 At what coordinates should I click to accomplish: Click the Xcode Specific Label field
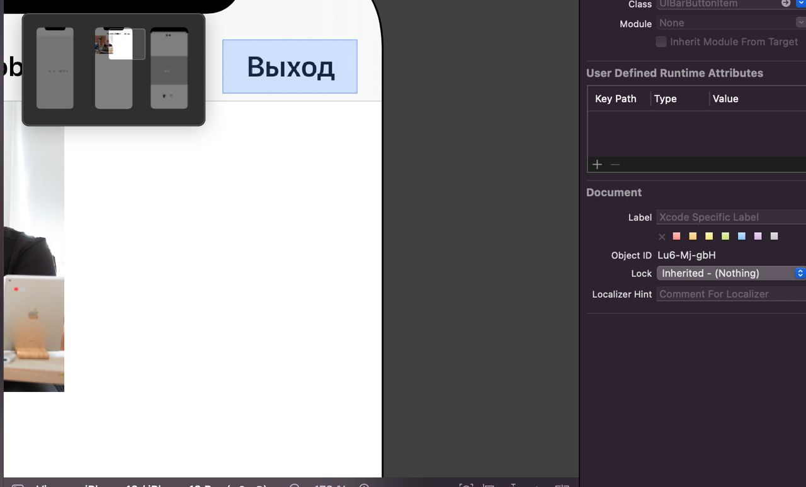click(x=732, y=217)
